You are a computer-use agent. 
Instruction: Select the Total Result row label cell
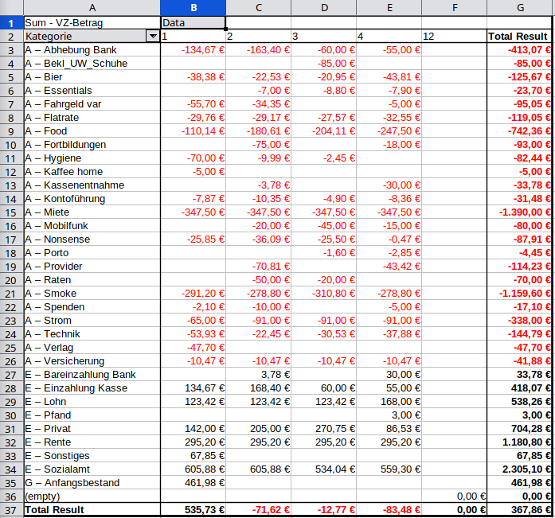[x=92, y=509]
